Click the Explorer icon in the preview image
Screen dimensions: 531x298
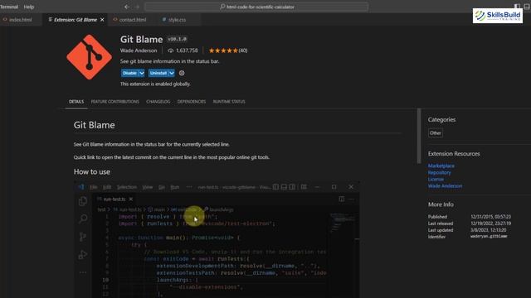pyautogui.click(x=83, y=201)
